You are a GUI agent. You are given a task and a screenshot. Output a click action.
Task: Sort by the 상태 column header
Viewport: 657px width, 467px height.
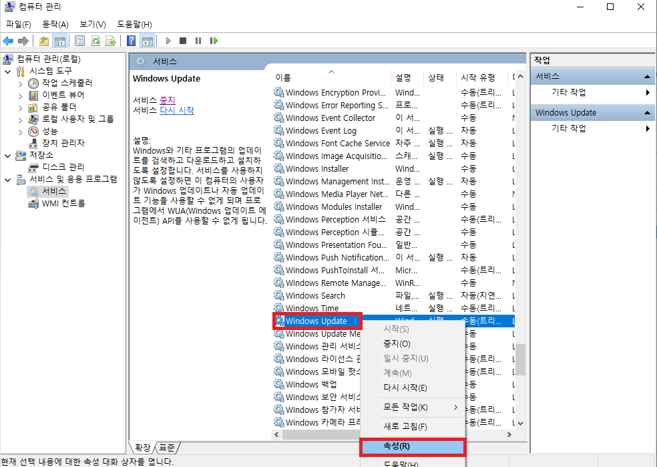439,77
